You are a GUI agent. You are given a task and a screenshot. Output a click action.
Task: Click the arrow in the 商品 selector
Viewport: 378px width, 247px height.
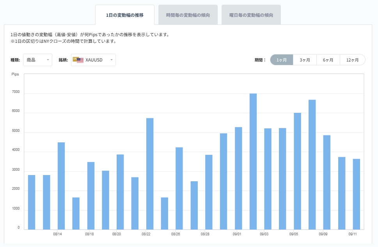(48, 60)
